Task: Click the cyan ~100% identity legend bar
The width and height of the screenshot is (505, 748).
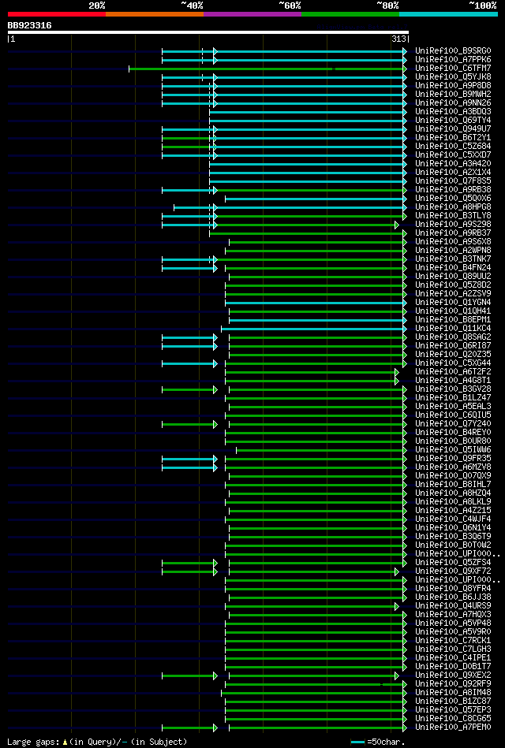Action: point(449,14)
